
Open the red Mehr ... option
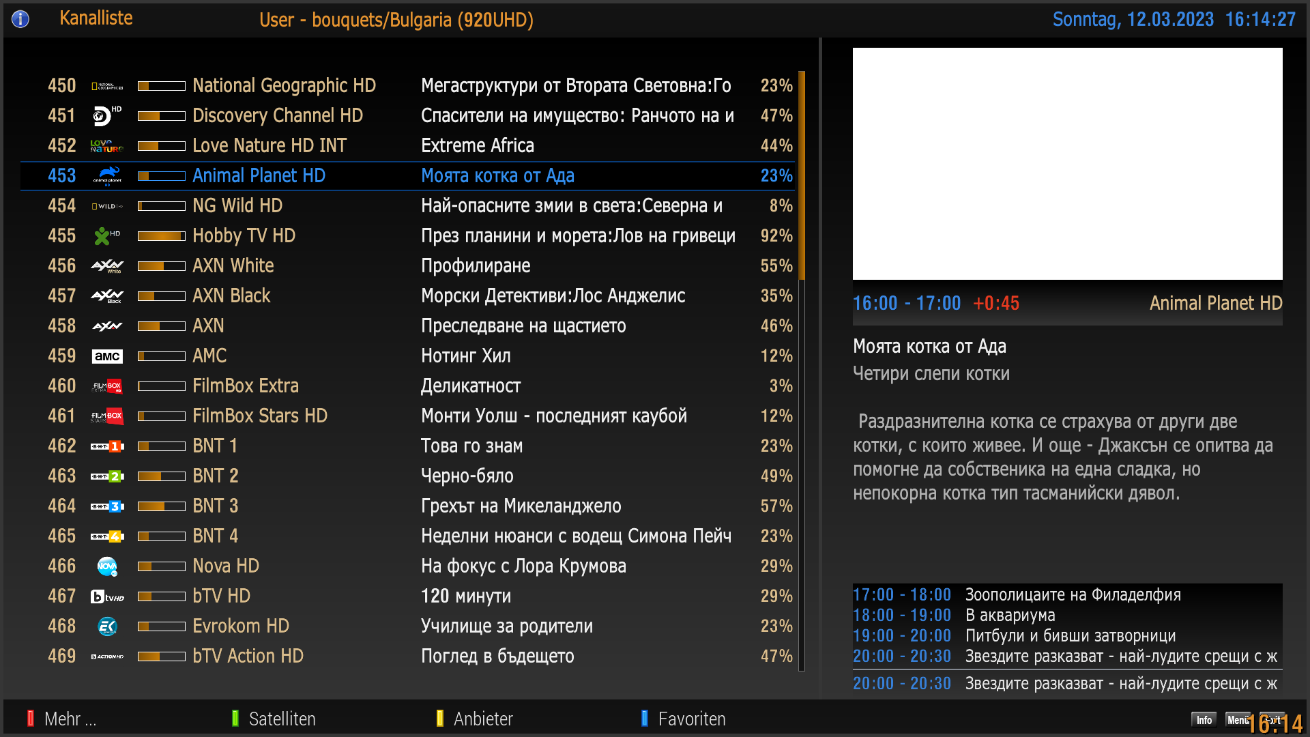61,719
